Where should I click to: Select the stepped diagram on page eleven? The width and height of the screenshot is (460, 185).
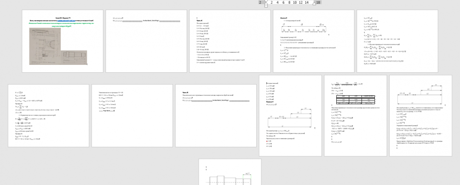coord(420,94)
